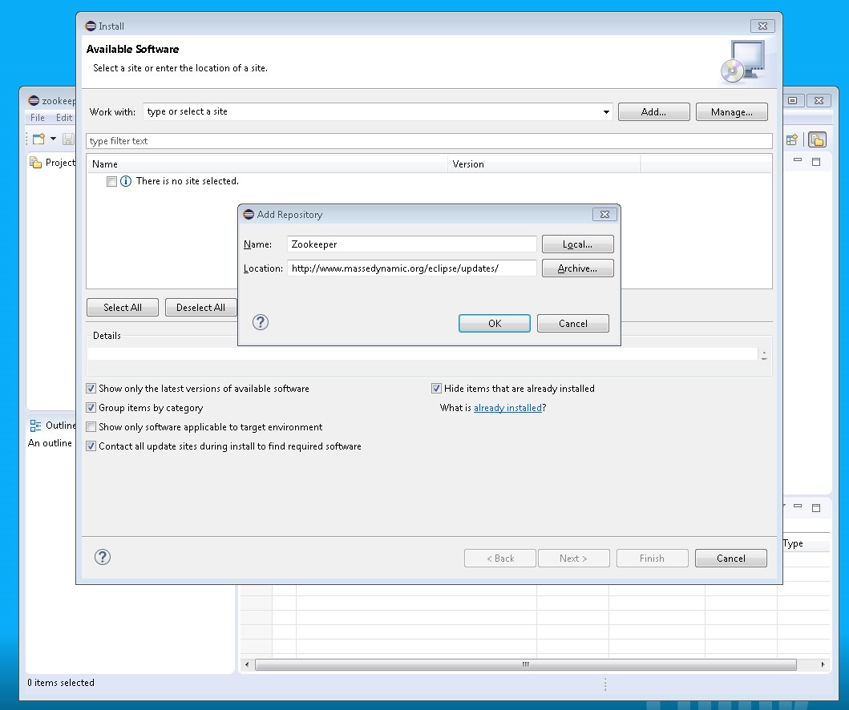Image resolution: width=849 pixels, height=710 pixels.
Task: Open the 'already installed' link
Action: click(507, 408)
